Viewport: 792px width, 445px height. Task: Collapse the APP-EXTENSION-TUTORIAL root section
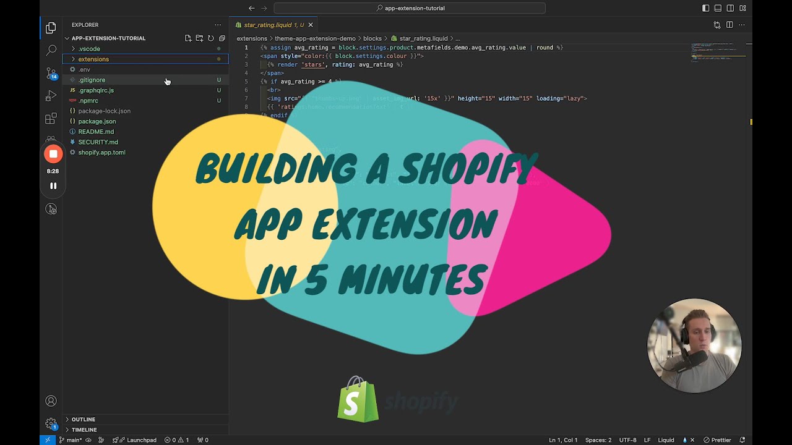[145, 38]
